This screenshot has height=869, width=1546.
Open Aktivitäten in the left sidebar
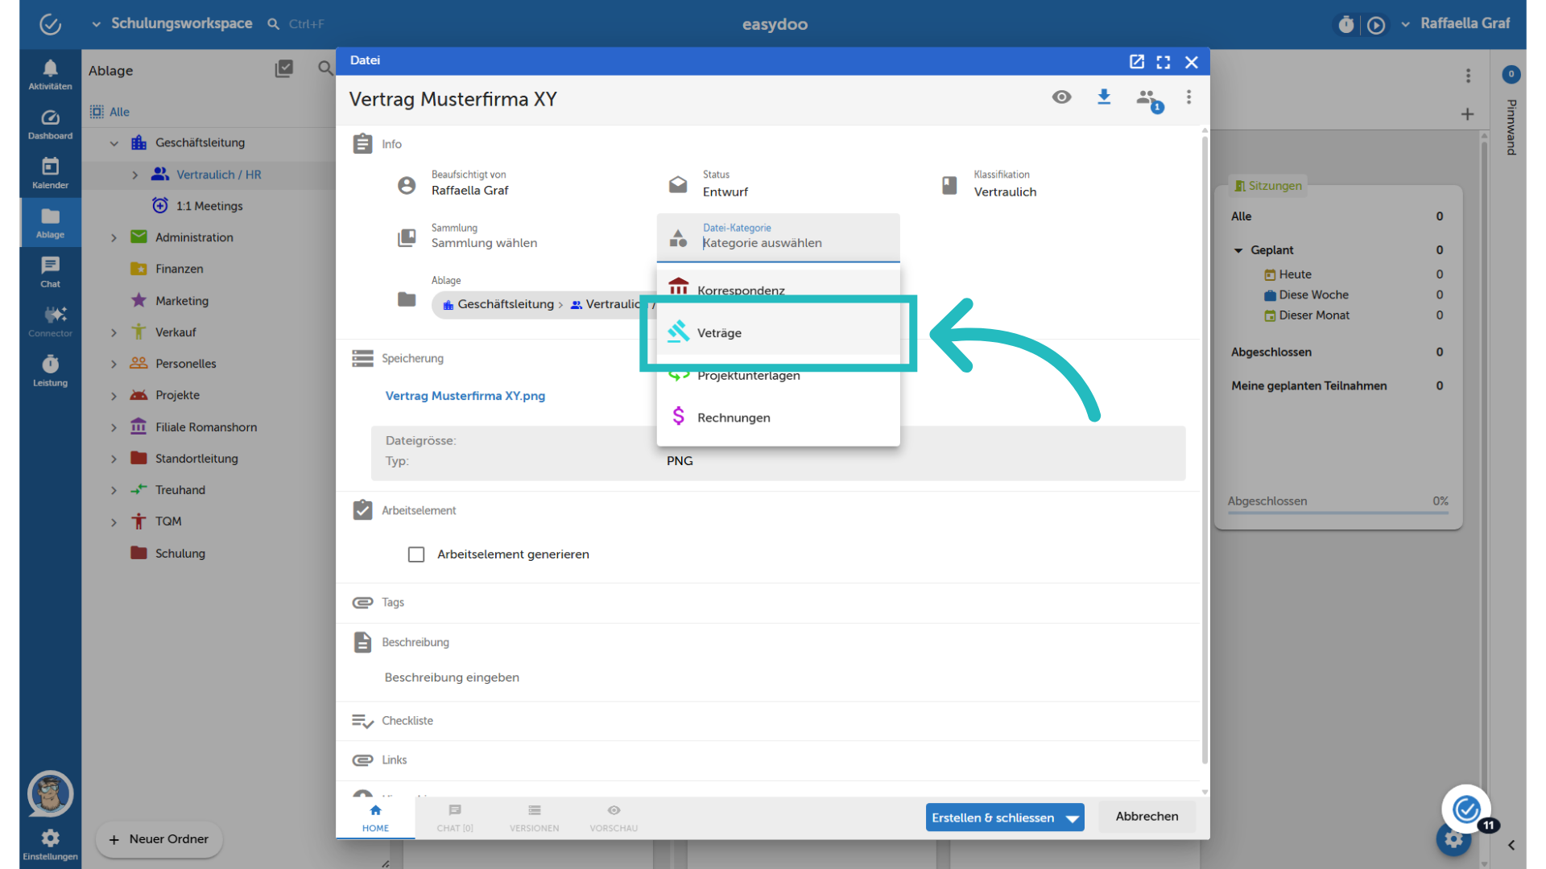coord(50,74)
